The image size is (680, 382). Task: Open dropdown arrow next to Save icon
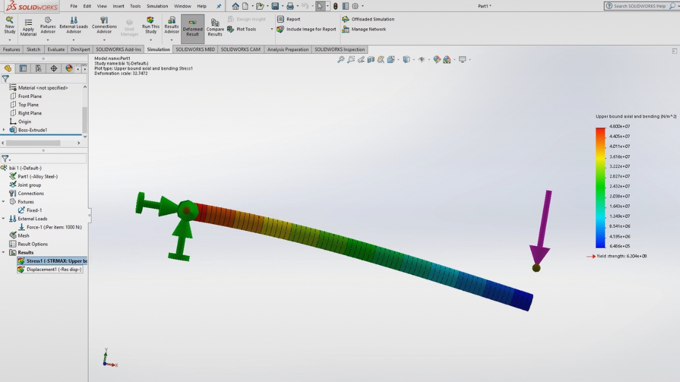point(282,6)
